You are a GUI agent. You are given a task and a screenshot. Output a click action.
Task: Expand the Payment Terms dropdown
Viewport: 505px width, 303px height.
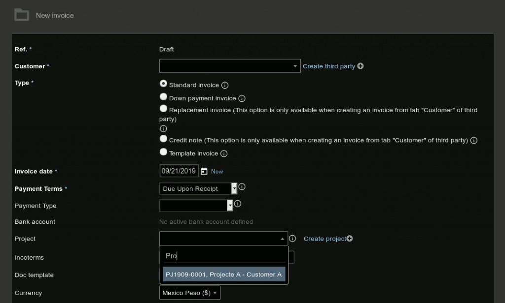pos(198,188)
